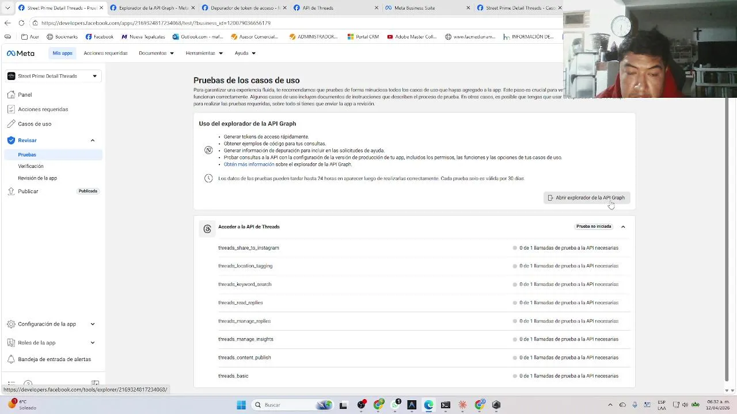The height and width of the screenshot is (414, 737).
Task: Select Mis apps in the top navigation
Action: (62, 53)
